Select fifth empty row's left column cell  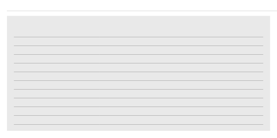[57, 76]
